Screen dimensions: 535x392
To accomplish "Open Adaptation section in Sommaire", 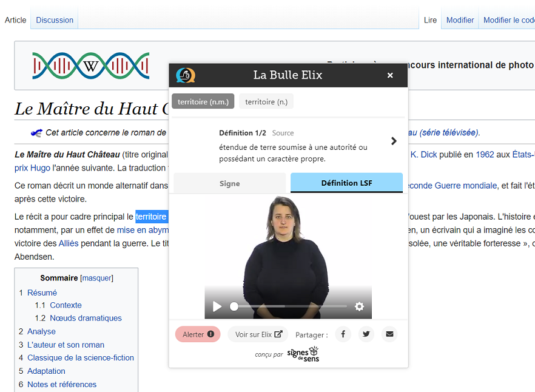I will [x=46, y=371].
